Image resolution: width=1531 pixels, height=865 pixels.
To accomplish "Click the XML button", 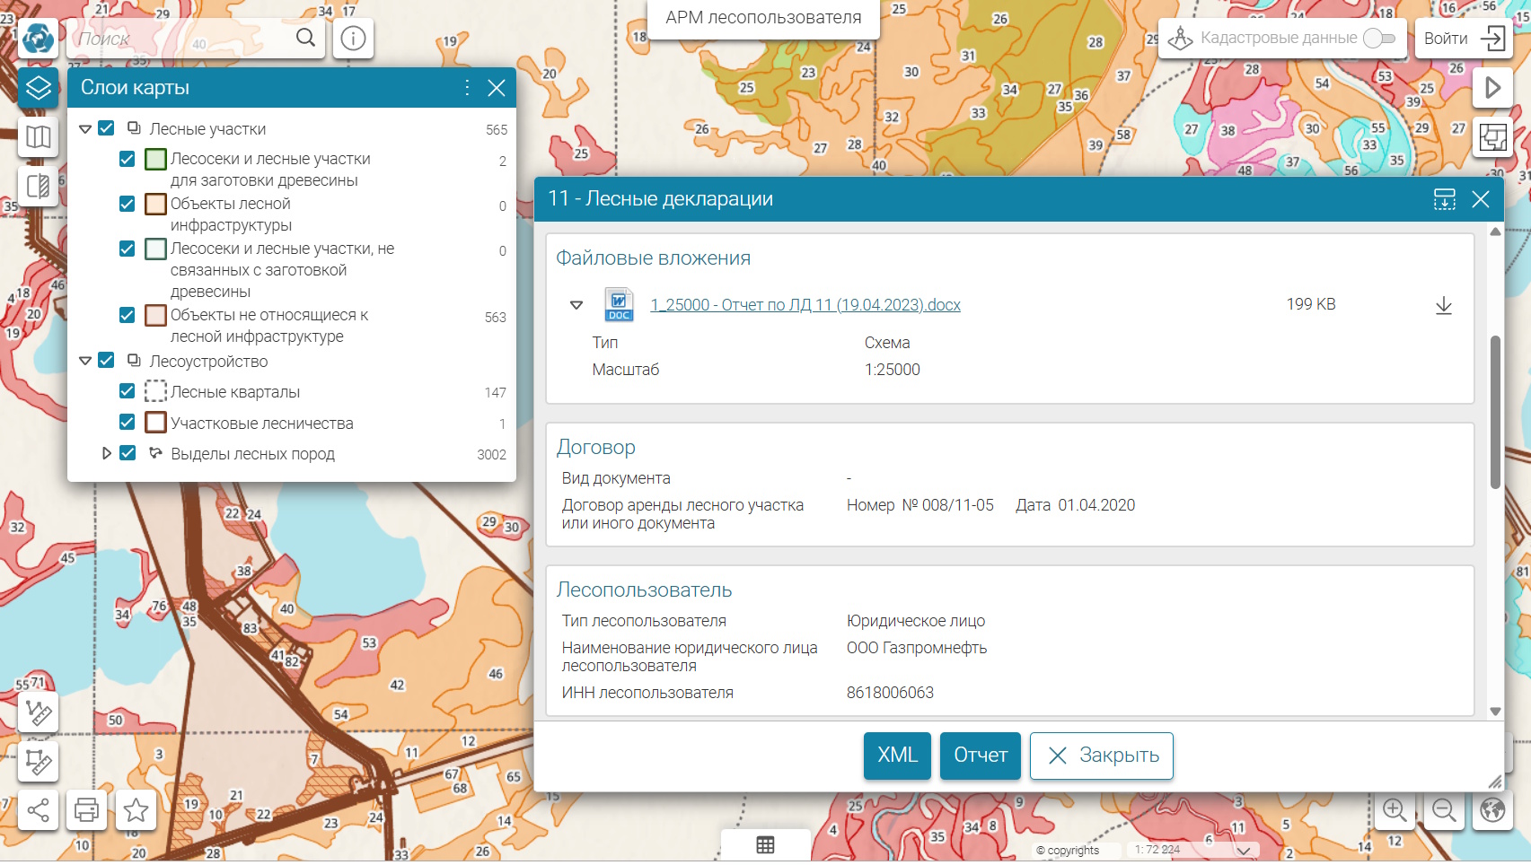I will (896, 756).
